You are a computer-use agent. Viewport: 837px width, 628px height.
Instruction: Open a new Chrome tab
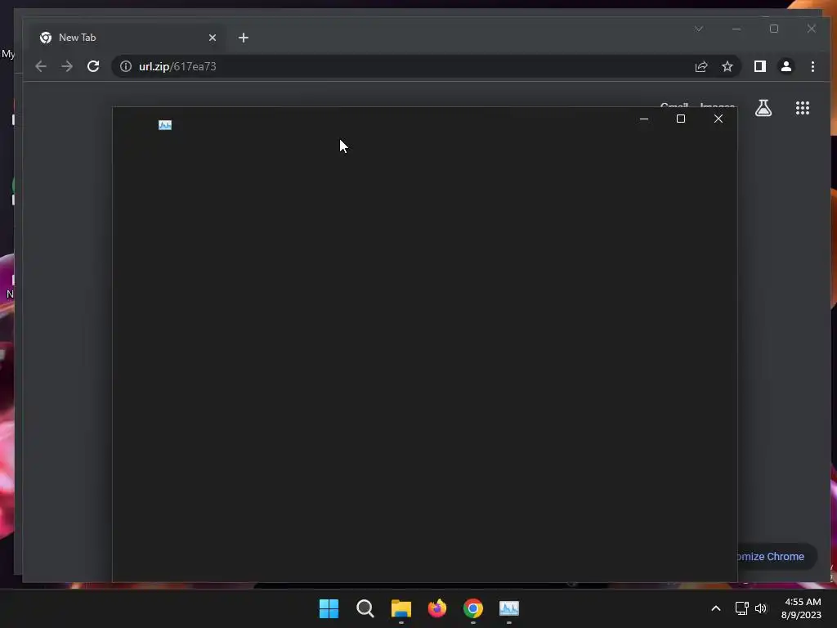[x=244, y=38]
